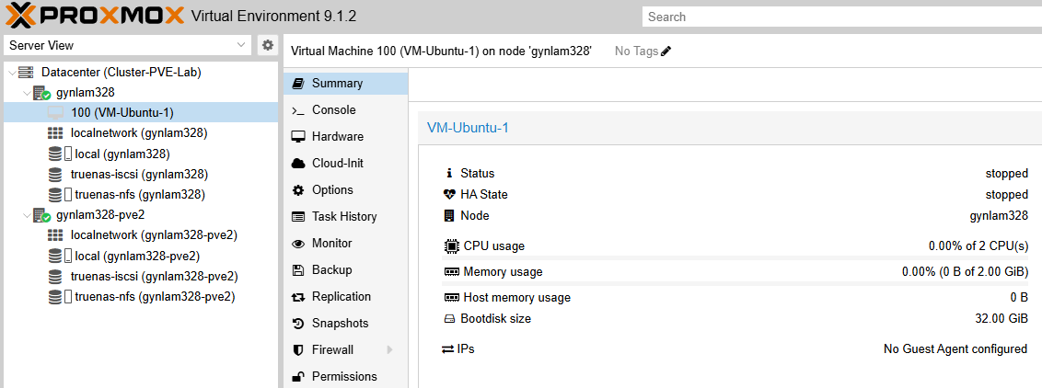Screen dimensions: 1042x388
Task: Open the Snapshots tab
Action: click(345, 324)
